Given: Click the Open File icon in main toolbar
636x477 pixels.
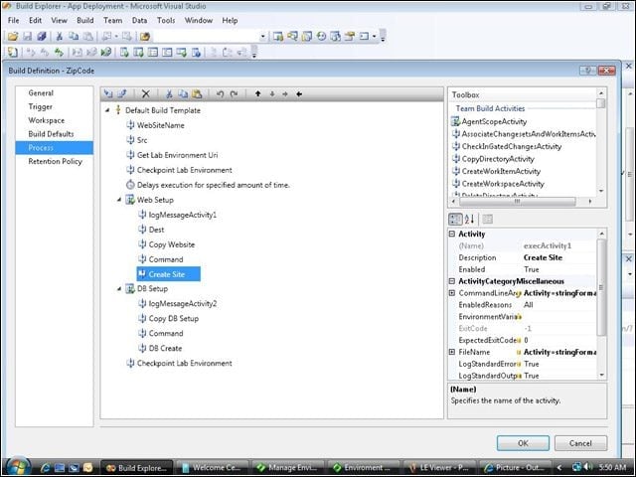Looking at the screenshot, I should [13, 37].
